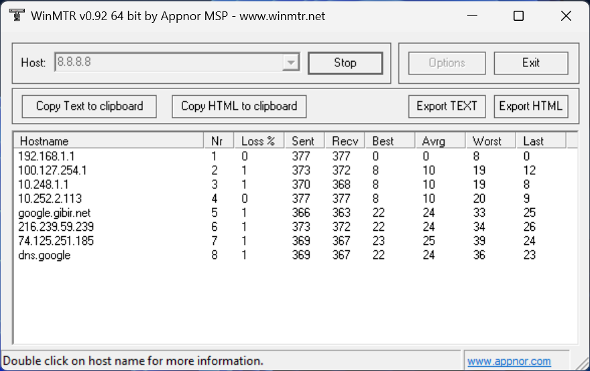Sort by the Hostname column header
590x371 pixels.
(109, 141)
